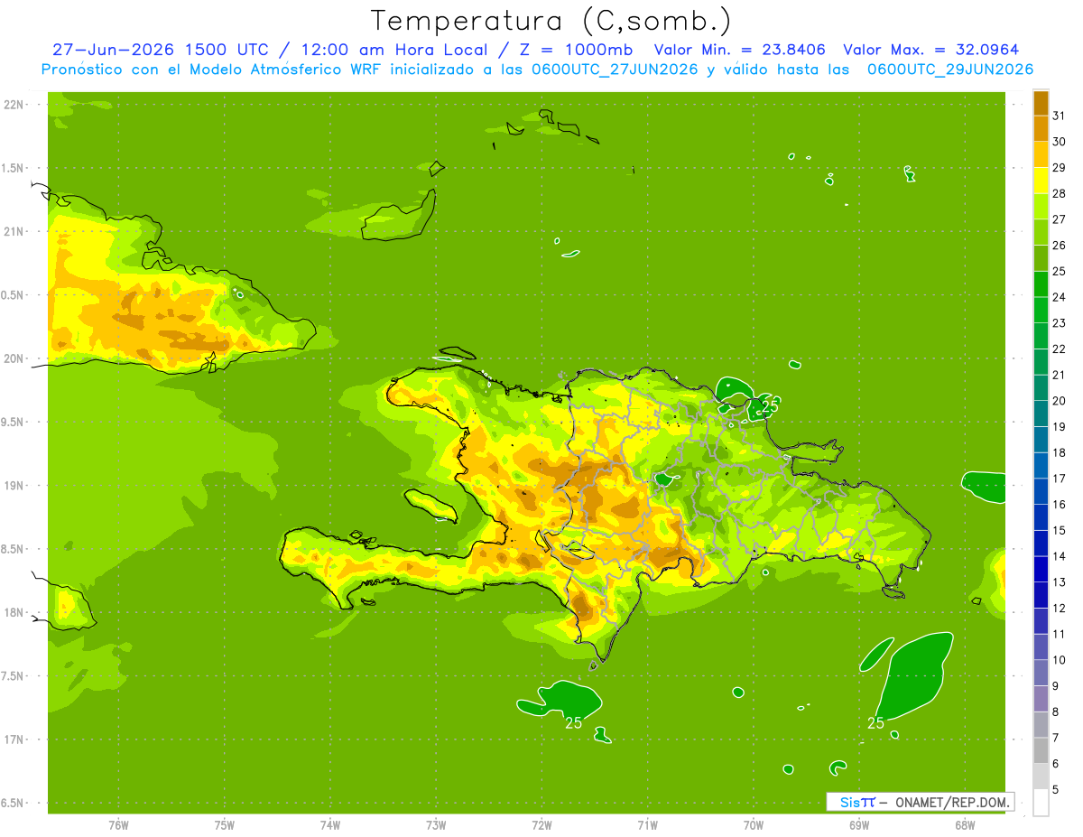The width and height of the screenshot is (1083, 837).
Task: Click the 25 contour label off the northeastern Dominican coast
Action: pos(770,406)
